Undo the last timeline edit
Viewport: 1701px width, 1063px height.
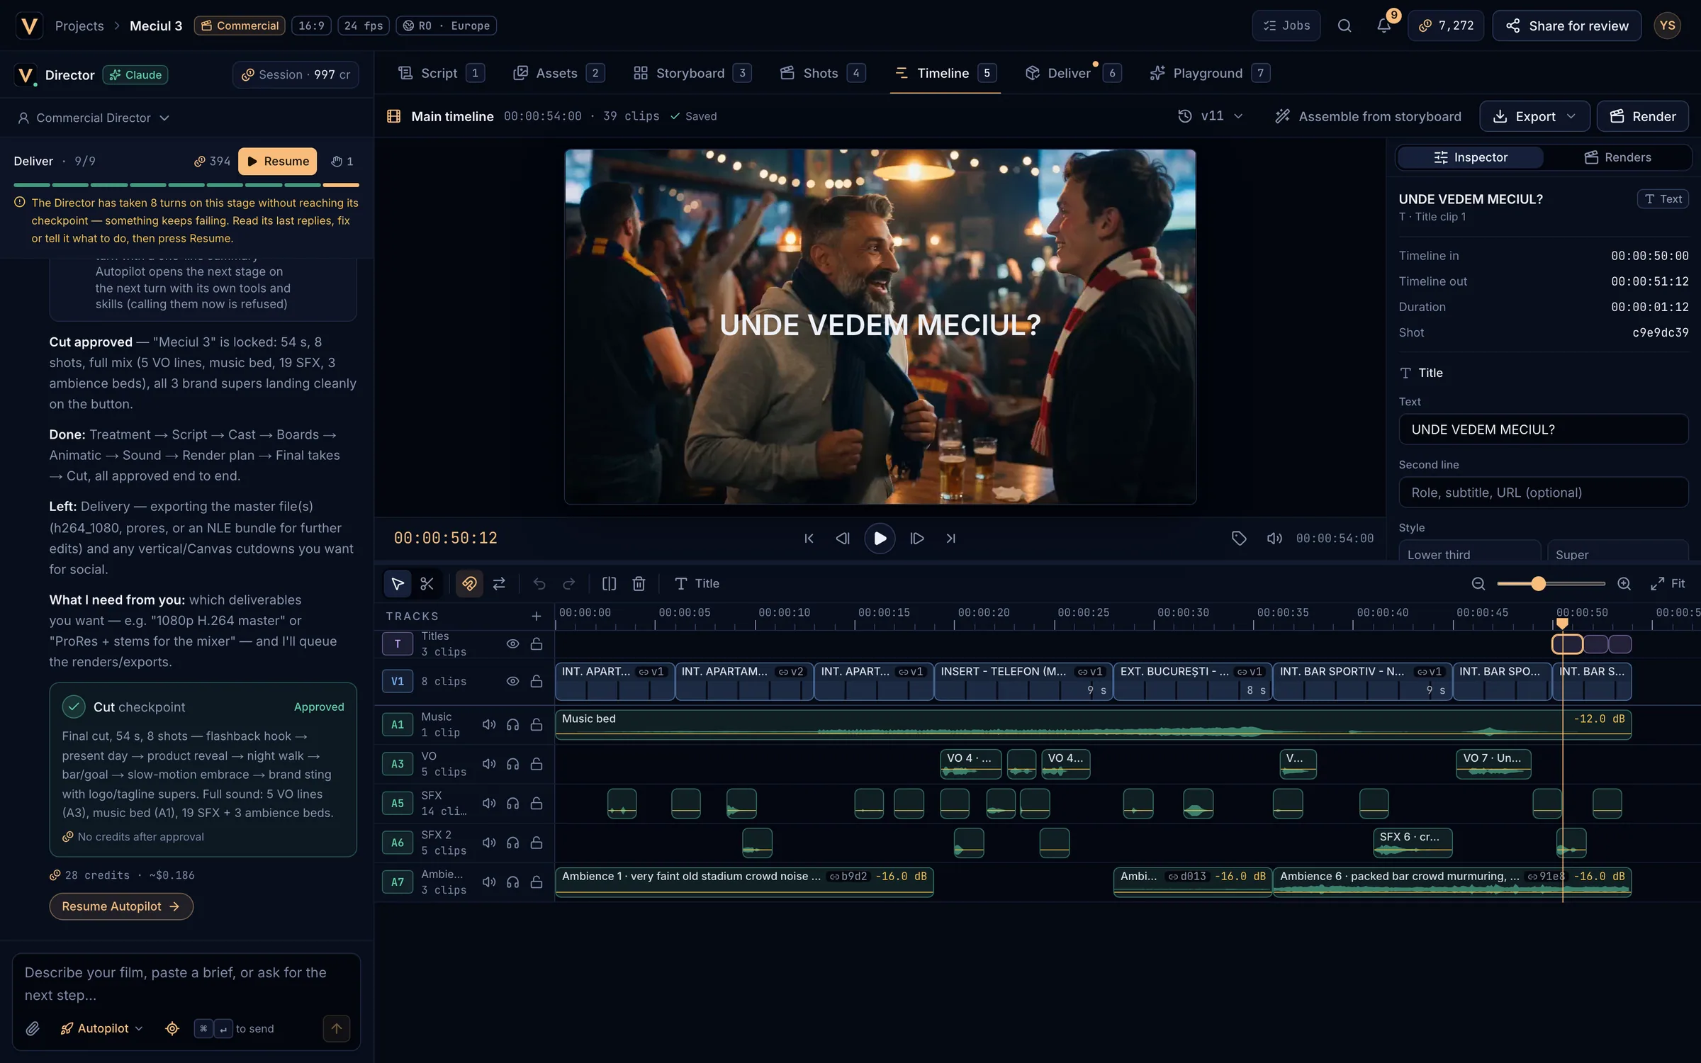539,583
